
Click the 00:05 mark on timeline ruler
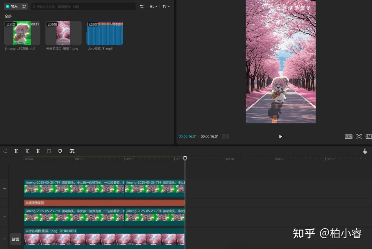pos(79,159)
